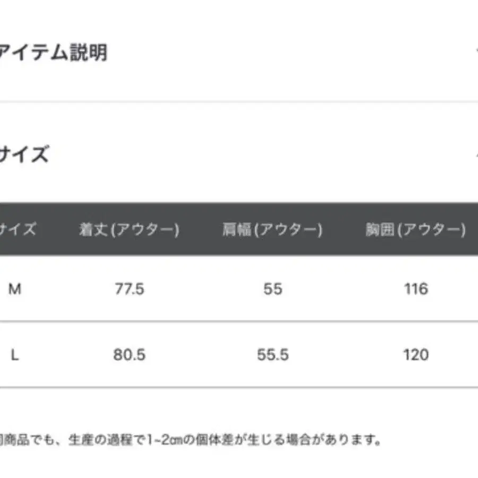
Task: Select the 胸囲(アウター) column header
Action: coord(415,229)
